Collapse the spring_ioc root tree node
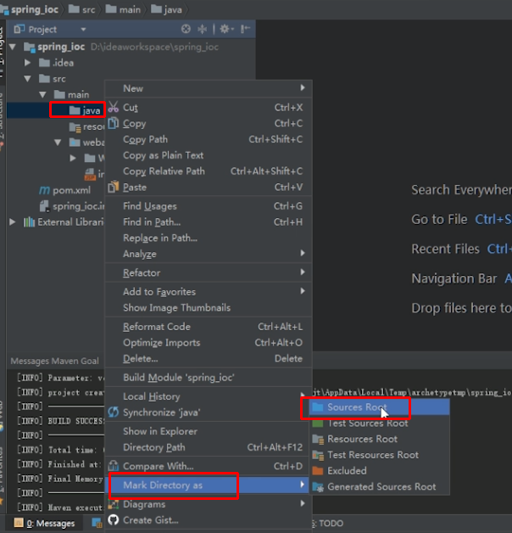512x533 pixels. tap(13, 47)
